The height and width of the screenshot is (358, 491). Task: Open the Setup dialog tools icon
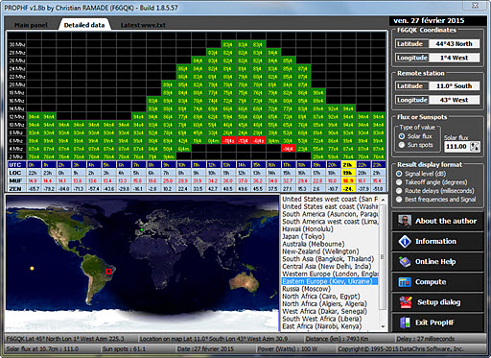[x=406, y=302]
